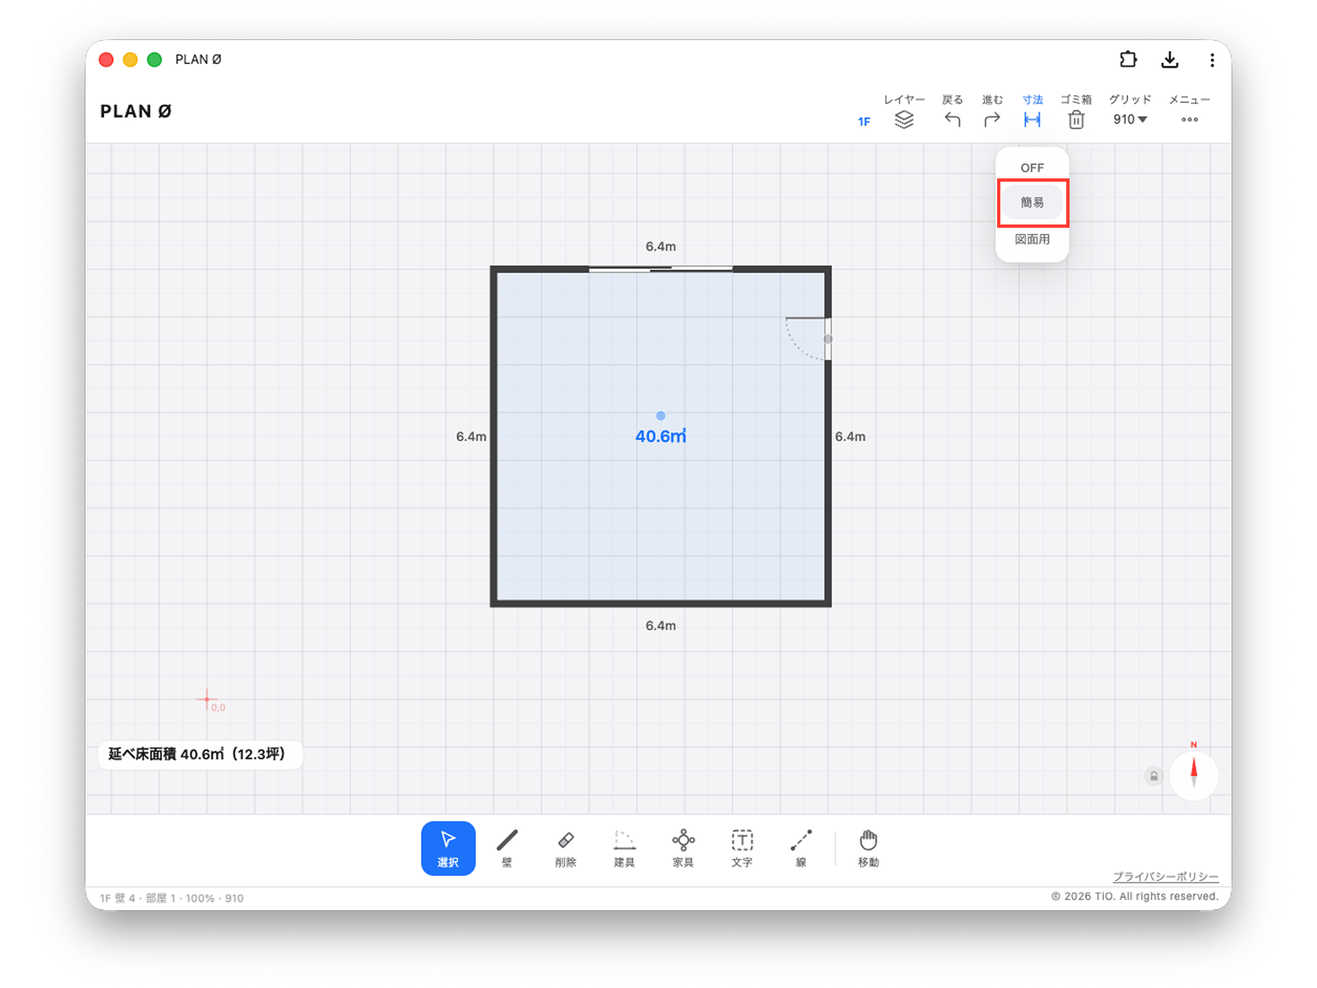The height and width of the screenshot is (988, 1317).
Task: Click the top 6.4m dimension label
Action: click(x=660, y=246)
